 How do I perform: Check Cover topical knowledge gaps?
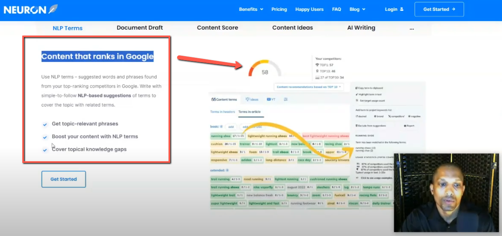(x=45, y=150)
